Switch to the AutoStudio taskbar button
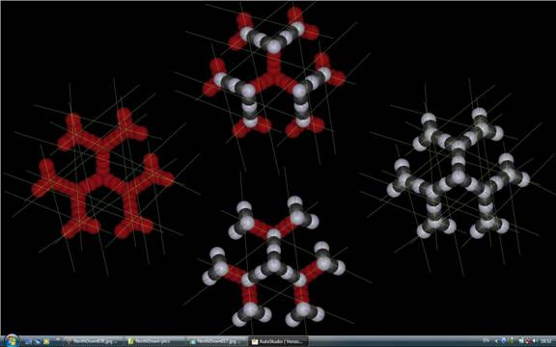 [x=278, y=341]
